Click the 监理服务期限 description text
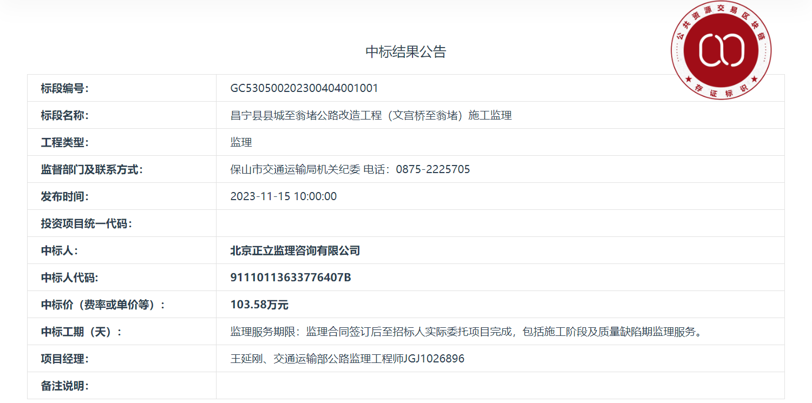The image size is (812, 403). (x=467, y=332)
